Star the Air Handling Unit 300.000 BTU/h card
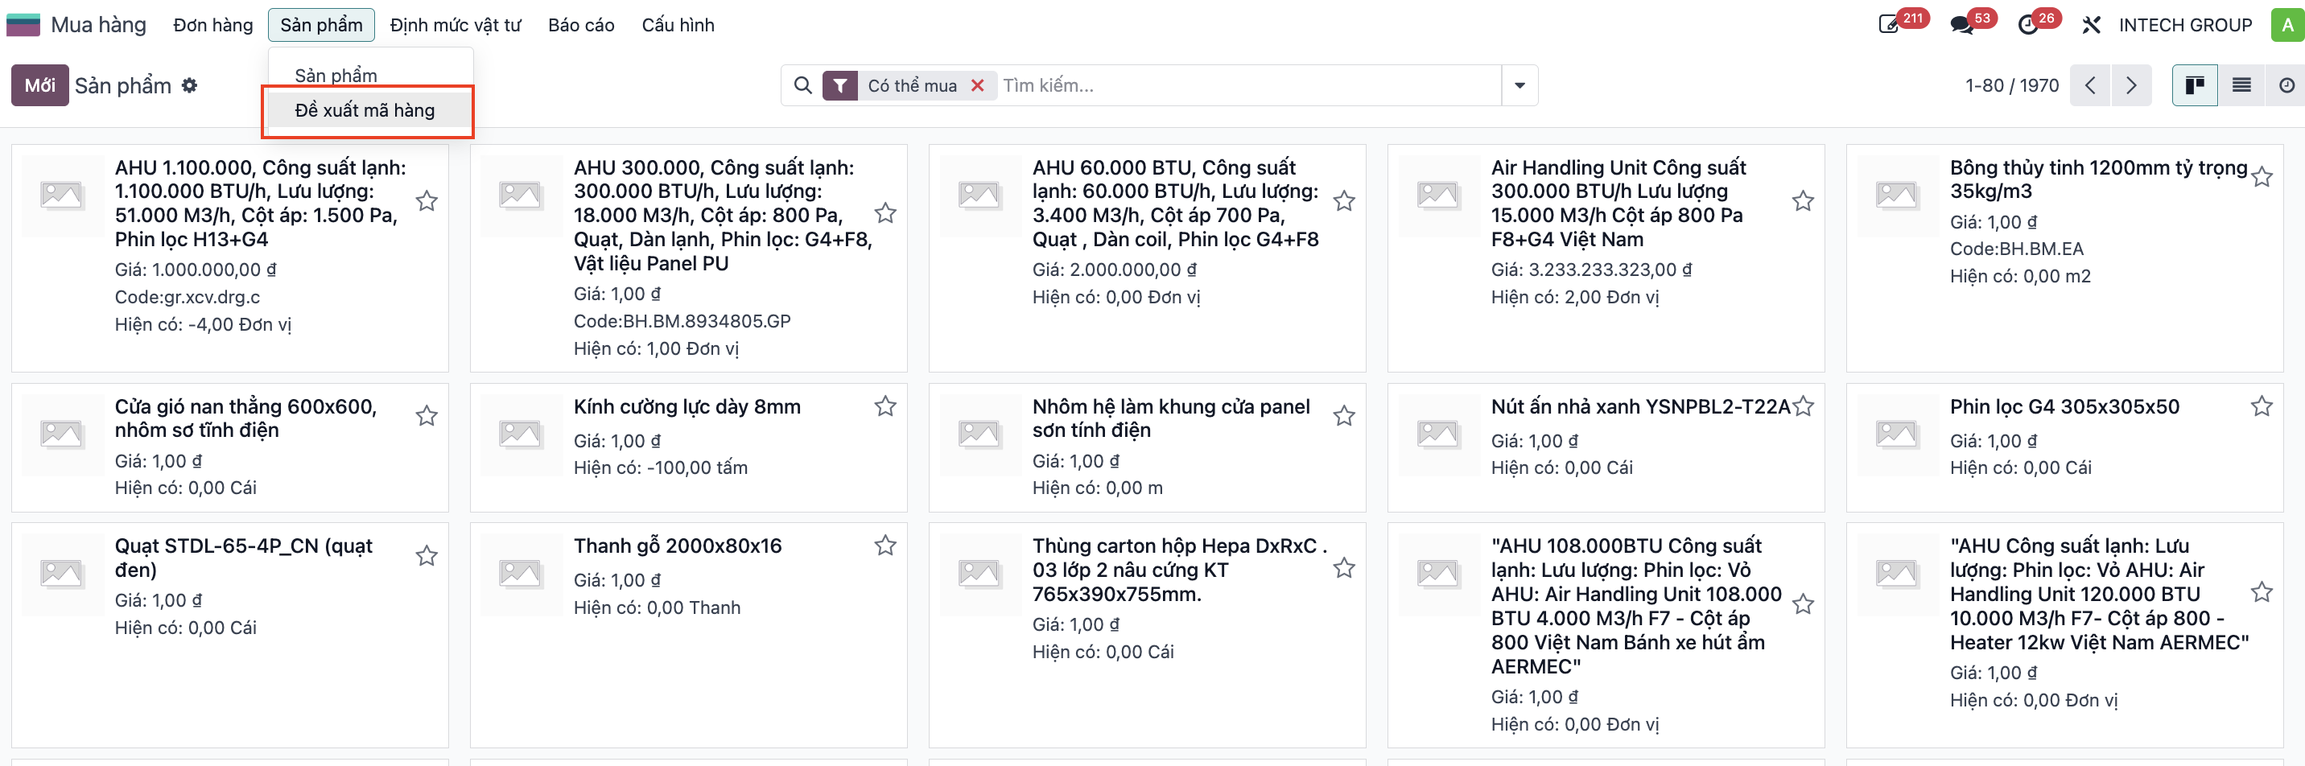Image resolution: width=2305 pixels, height=766 pixels. (1803, 201)
